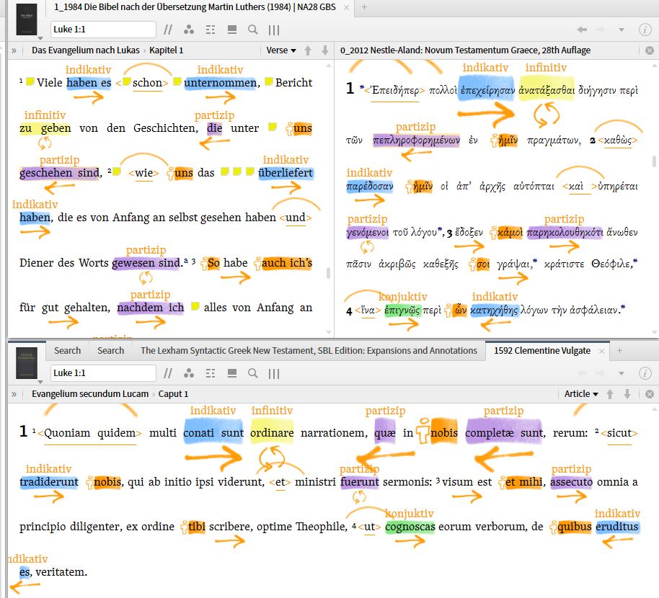This screenshot has width=659, height=598.
Task: Change column layout in Luther Bible panel
Action: click(273, 30)
